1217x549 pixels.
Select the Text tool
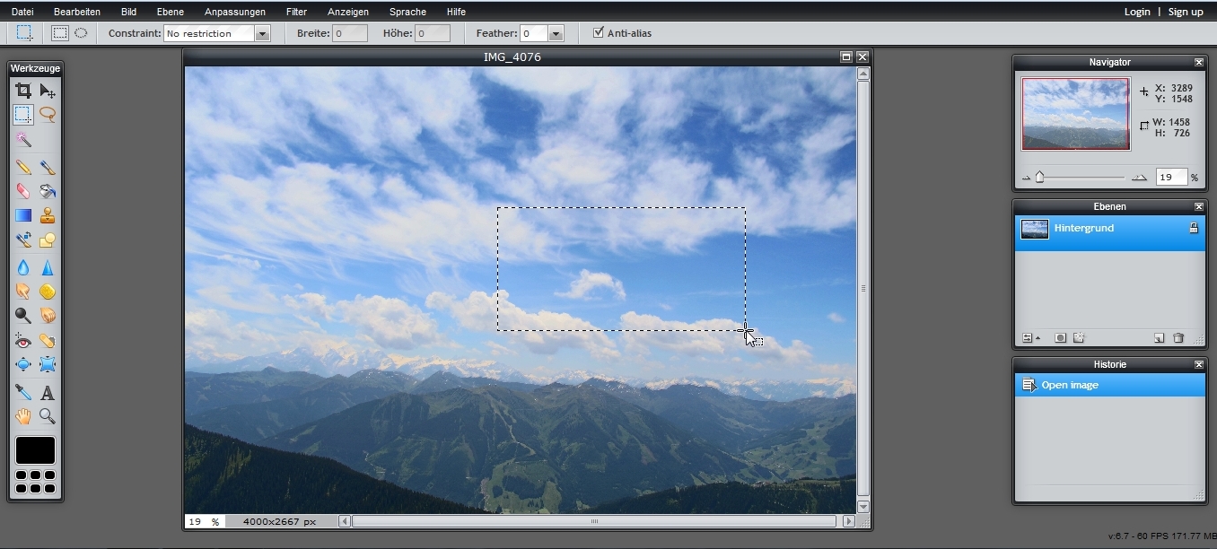[x=48, y=393]
